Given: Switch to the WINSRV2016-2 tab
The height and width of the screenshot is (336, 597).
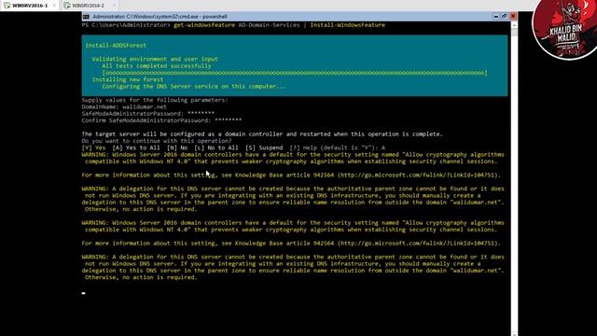Looking at the screenshot, I should click(88, 6).
